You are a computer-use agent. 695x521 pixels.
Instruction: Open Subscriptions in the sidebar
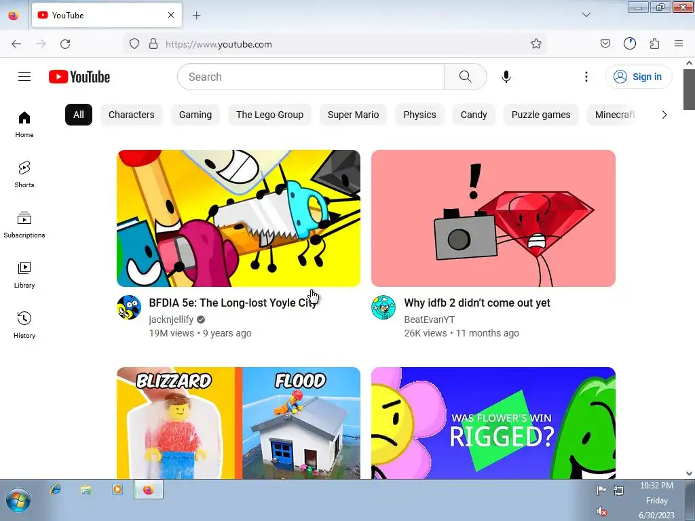[x=24, y=225]
